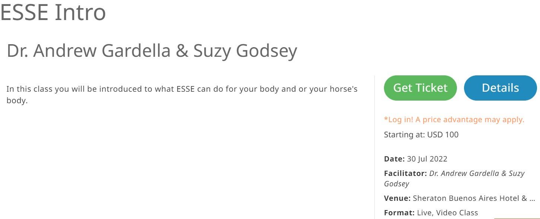Select the 'Live, Video Class' format value

click(447, 213)
